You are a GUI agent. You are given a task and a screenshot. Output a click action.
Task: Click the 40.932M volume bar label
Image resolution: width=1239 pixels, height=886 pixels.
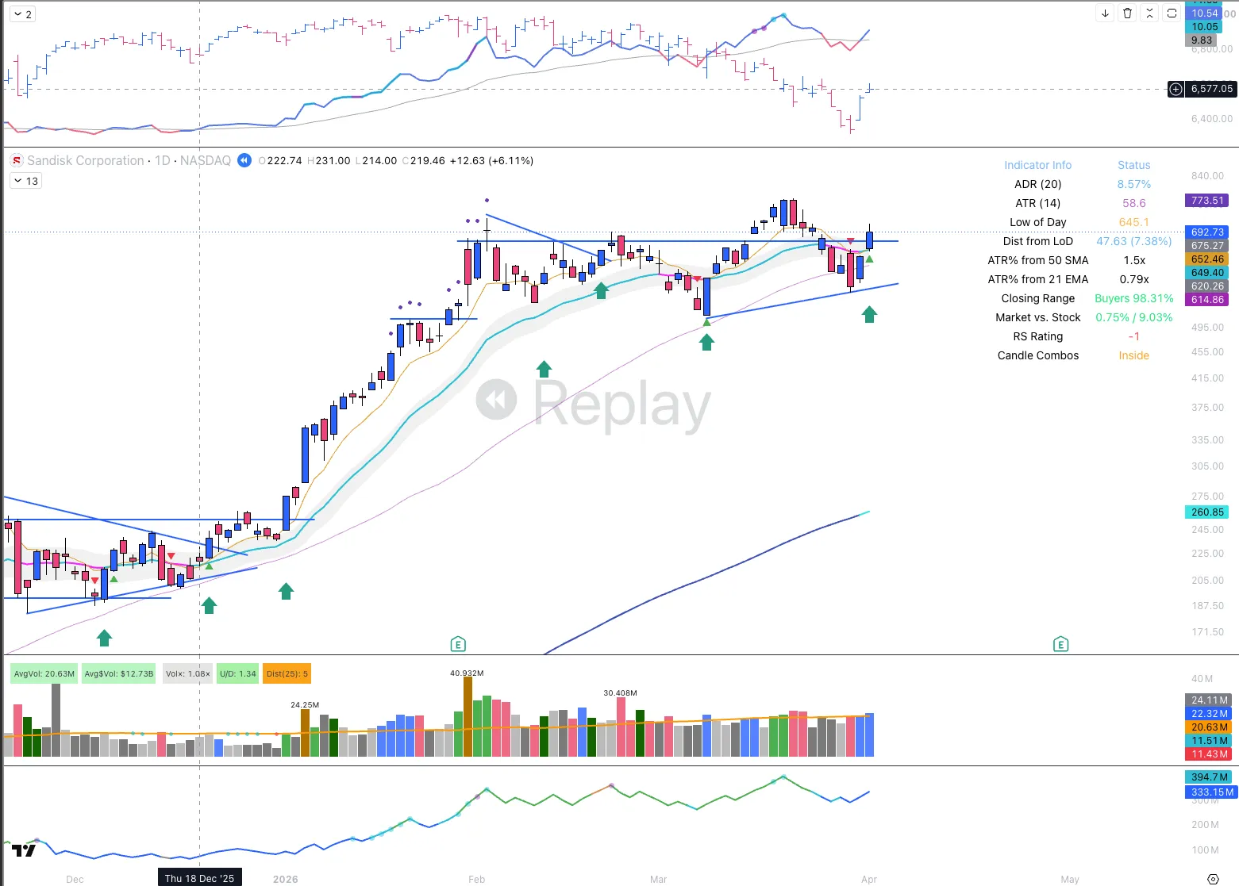point(467,673)
